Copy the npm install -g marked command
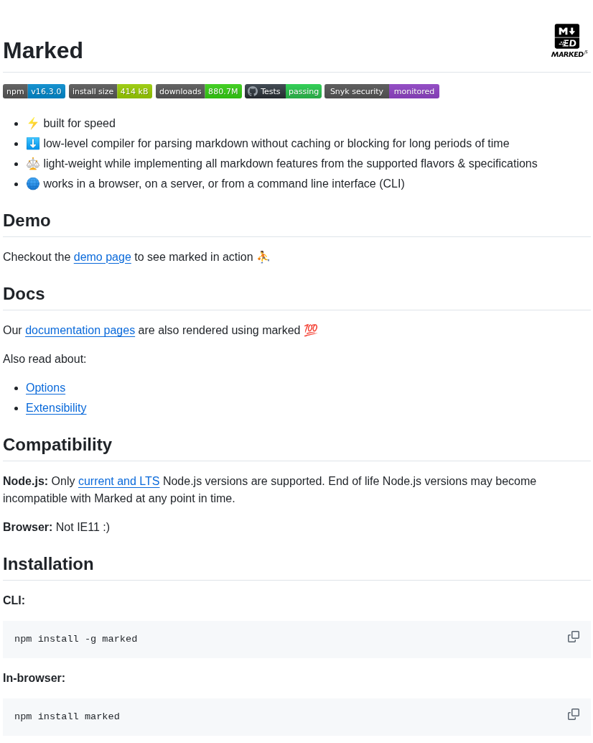Viewport: 593px width, 743px height. tap(574, 637)
